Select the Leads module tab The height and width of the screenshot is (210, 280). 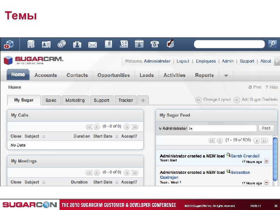[147, 75]
